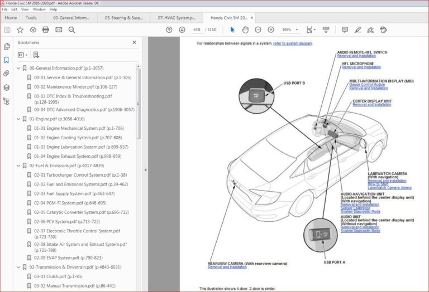Viewport: 429px width, 292px height.
Task: Switch to the 00-General Inform... document tab
Action: [x=71, y=18]
